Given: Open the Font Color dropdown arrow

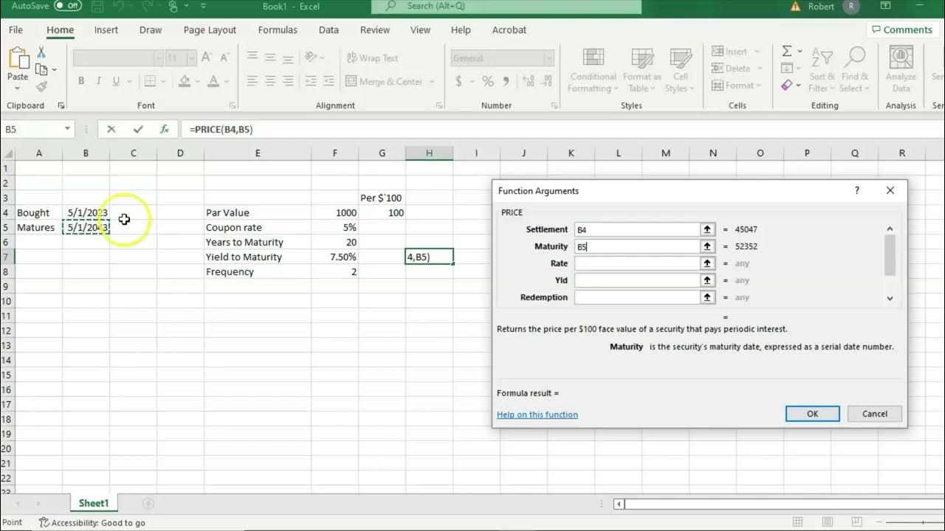Looking at the screenshot, I should point(225,82).
